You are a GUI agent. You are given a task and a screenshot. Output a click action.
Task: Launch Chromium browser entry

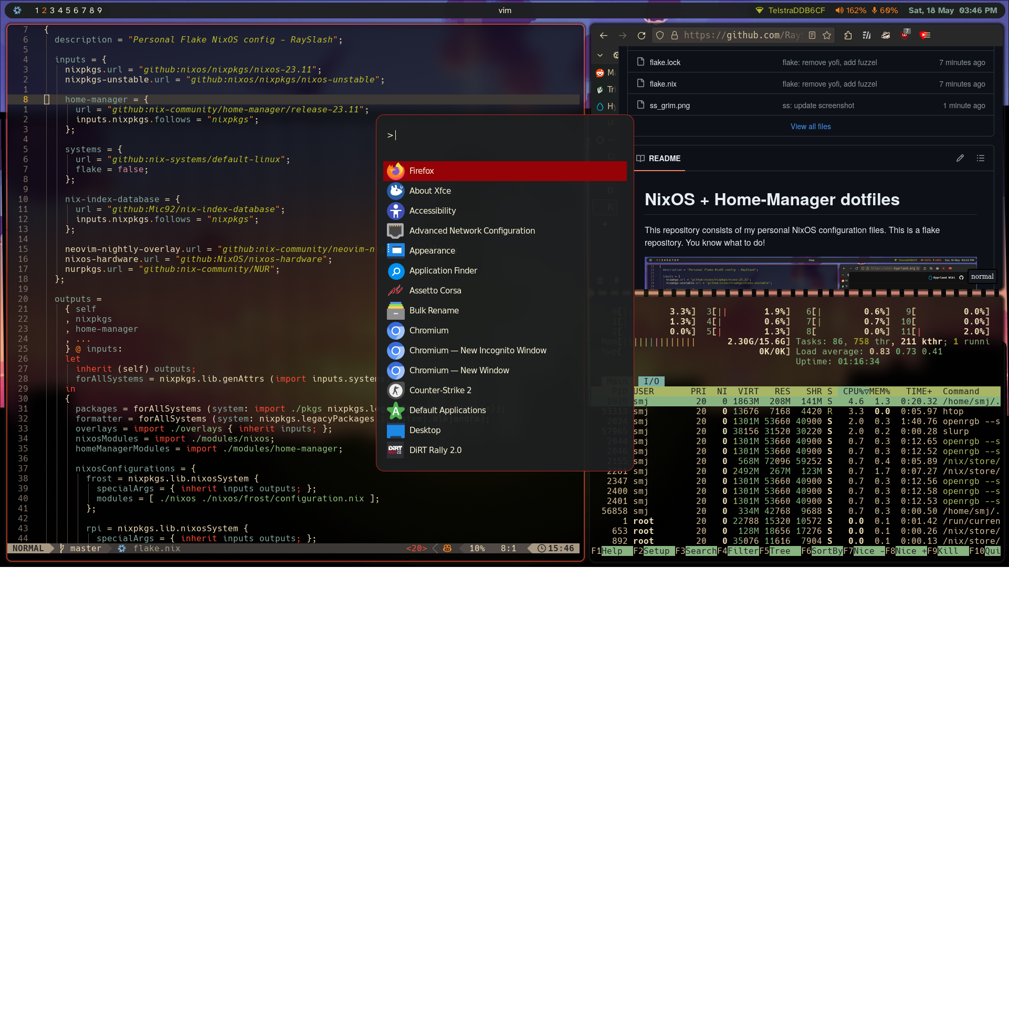coord(504,330)
